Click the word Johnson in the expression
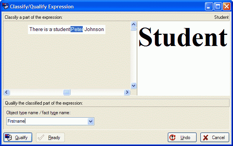Screen dimensions: 233x146 point(94,29)
